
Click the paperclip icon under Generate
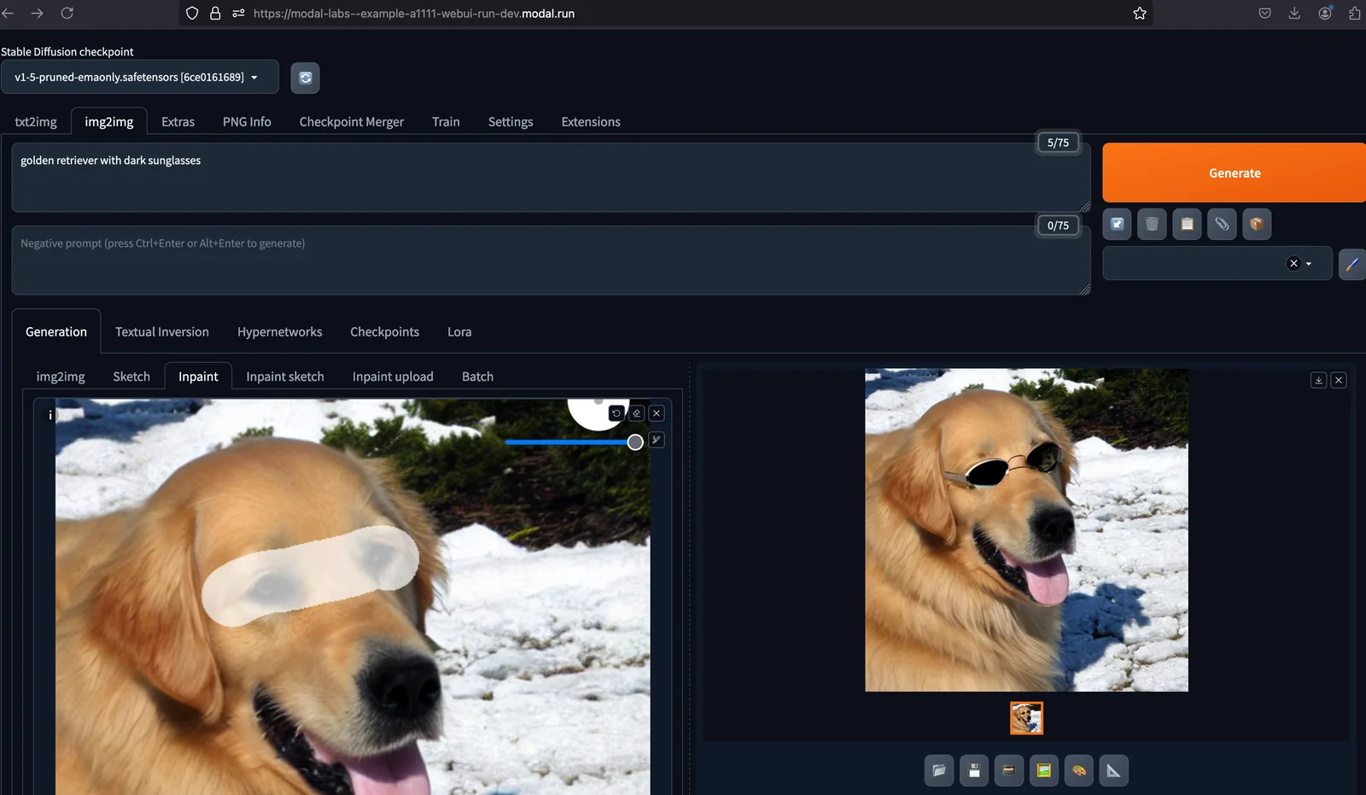click(x=1222, y=225)
